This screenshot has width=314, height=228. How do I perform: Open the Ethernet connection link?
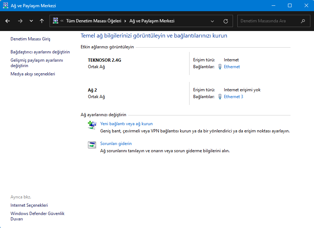point(232,67)
